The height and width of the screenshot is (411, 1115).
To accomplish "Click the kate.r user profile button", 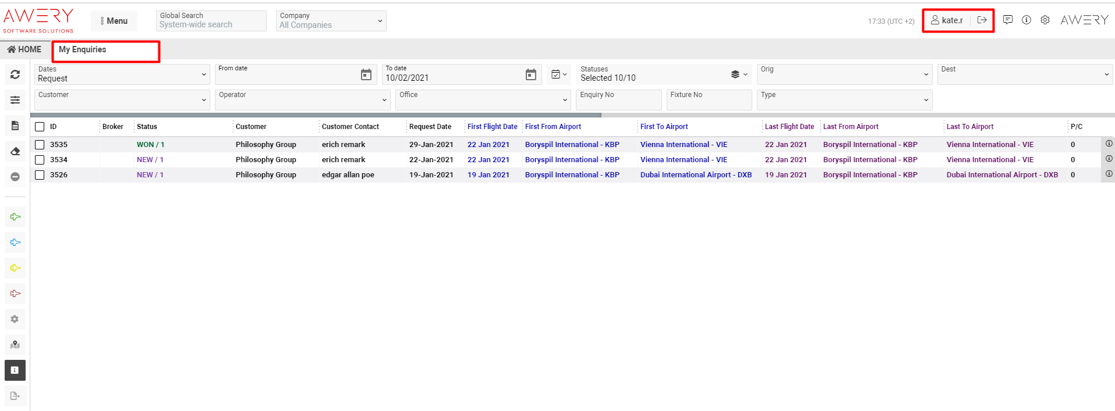I will [x=947, y=20].
